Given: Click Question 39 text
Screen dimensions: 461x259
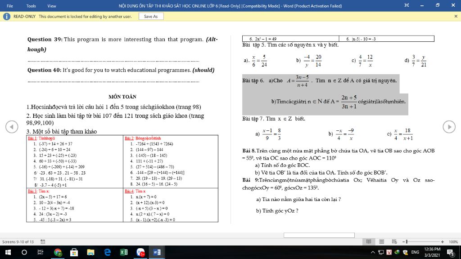Looking at the screenshot, I should pyautogui.click(x=122, y=44).
